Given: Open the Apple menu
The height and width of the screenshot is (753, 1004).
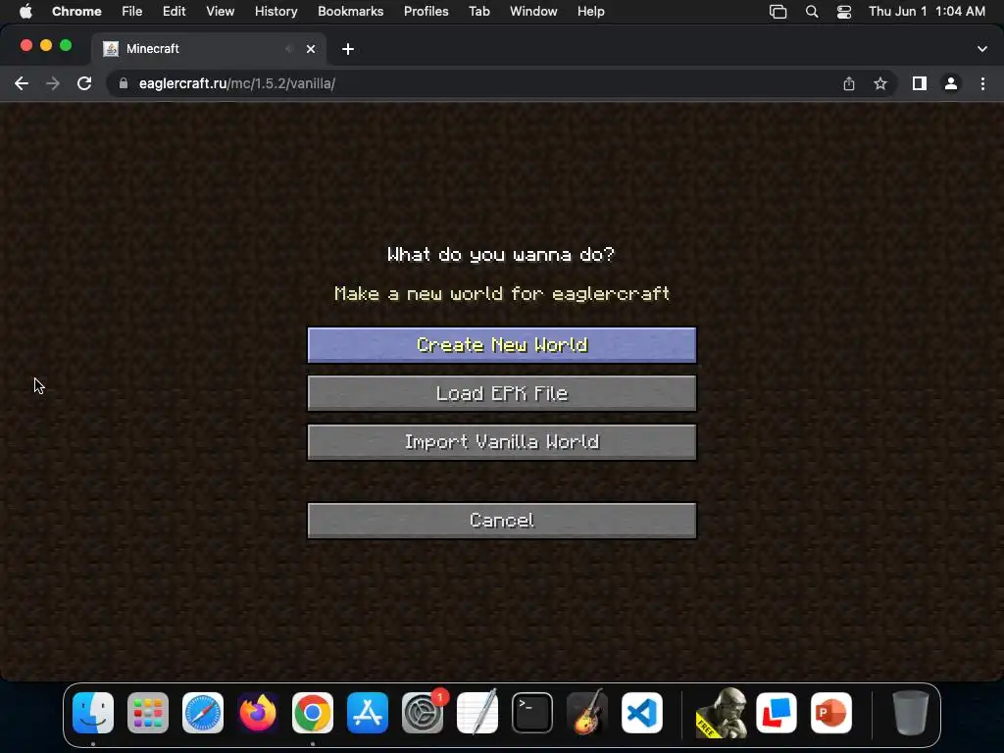Looking at the screenshot, I should click(x=25, y=12).
